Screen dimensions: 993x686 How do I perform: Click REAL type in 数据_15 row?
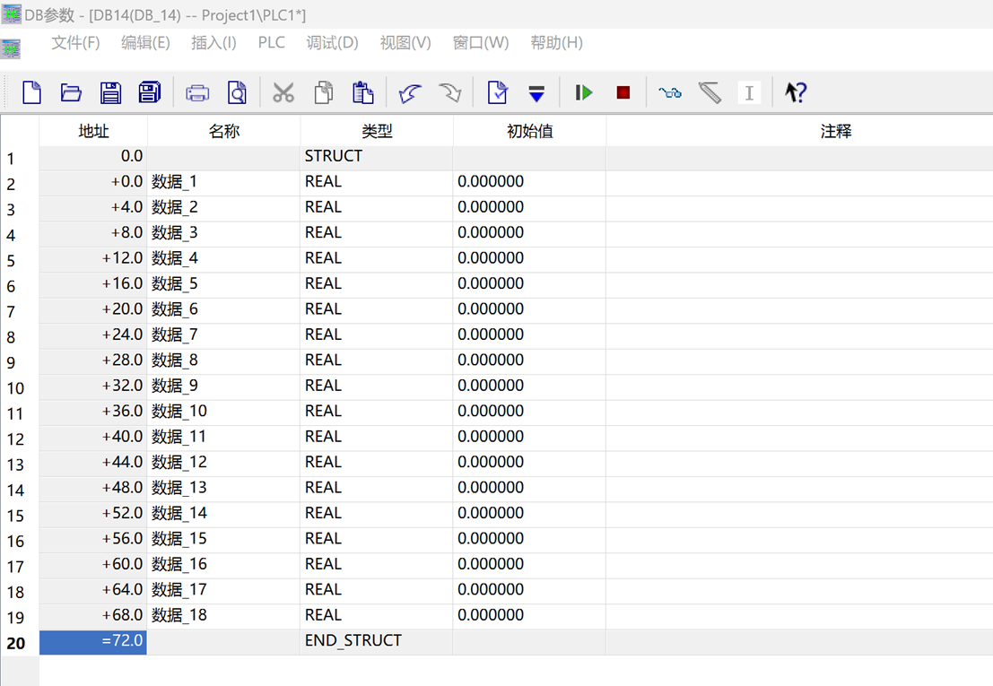point(377,539)
